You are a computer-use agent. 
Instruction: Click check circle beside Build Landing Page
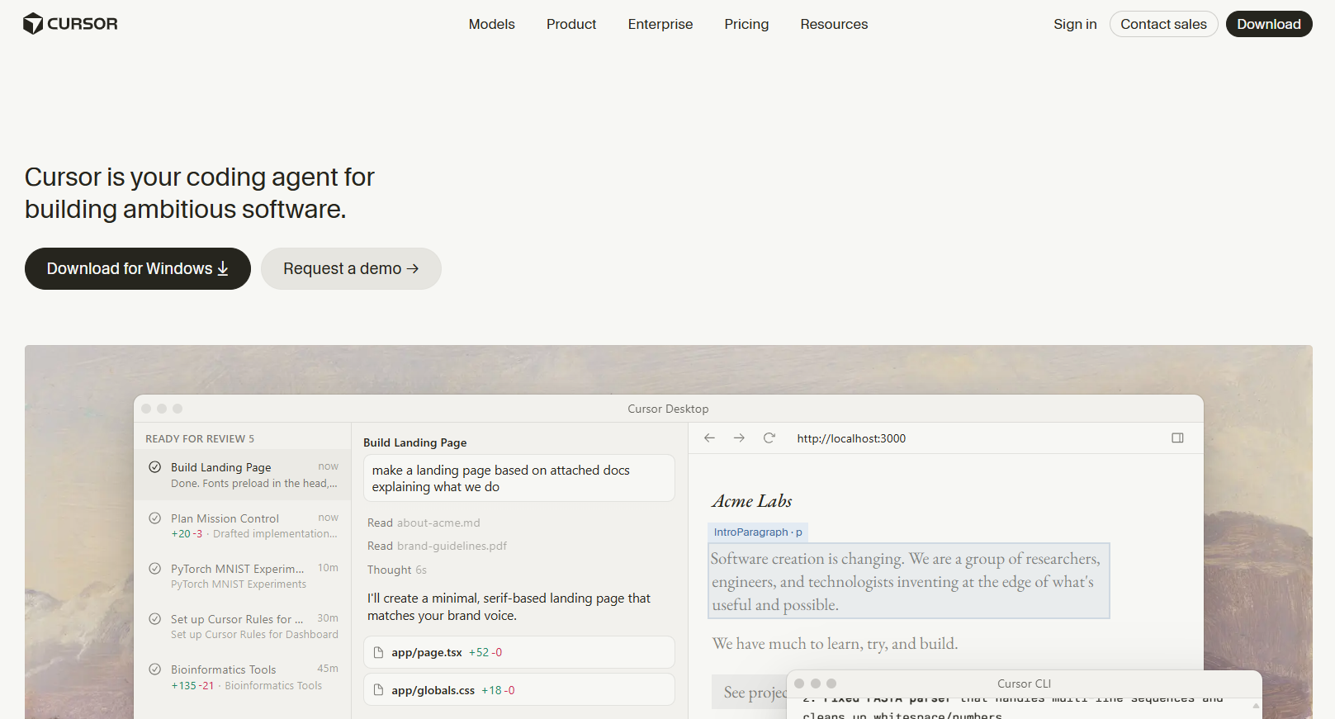coord(154,467)
